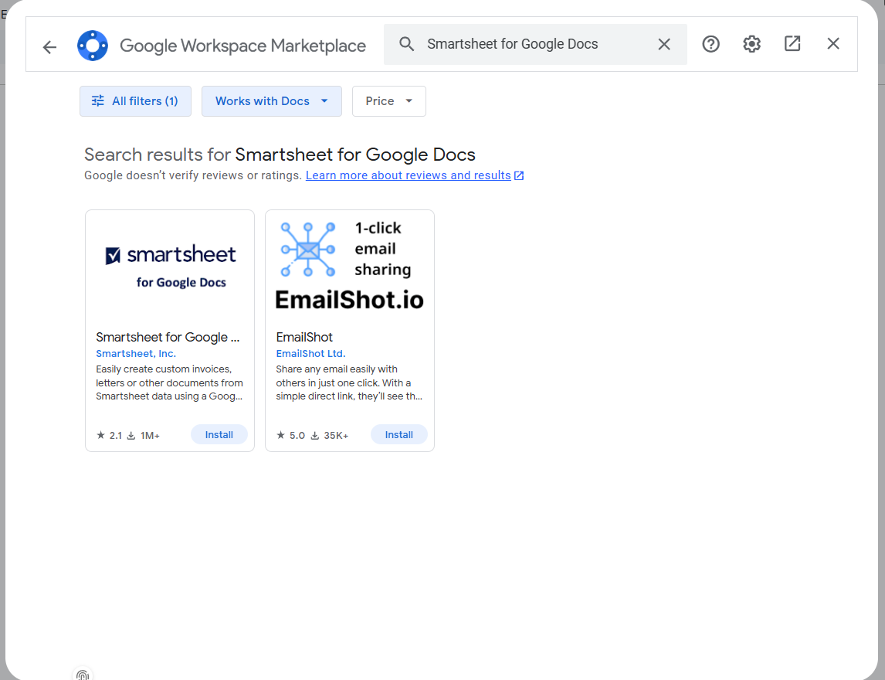The image size is (885, 680).
Task: Click the search box with Smartsheet query
Action: pyautogui.click(x=536, y=44)
